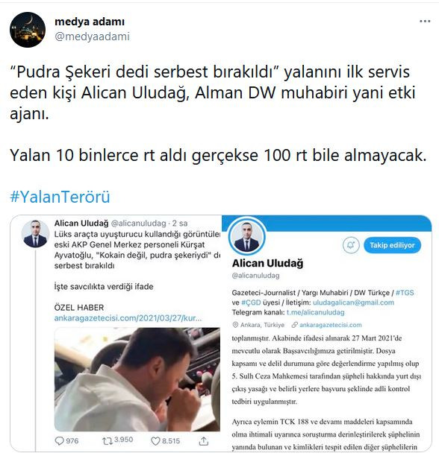Screen dimensions: 439x459
Task: Click Alican Uludağ's small tweet avatar
Action: (x=35, y=234)
